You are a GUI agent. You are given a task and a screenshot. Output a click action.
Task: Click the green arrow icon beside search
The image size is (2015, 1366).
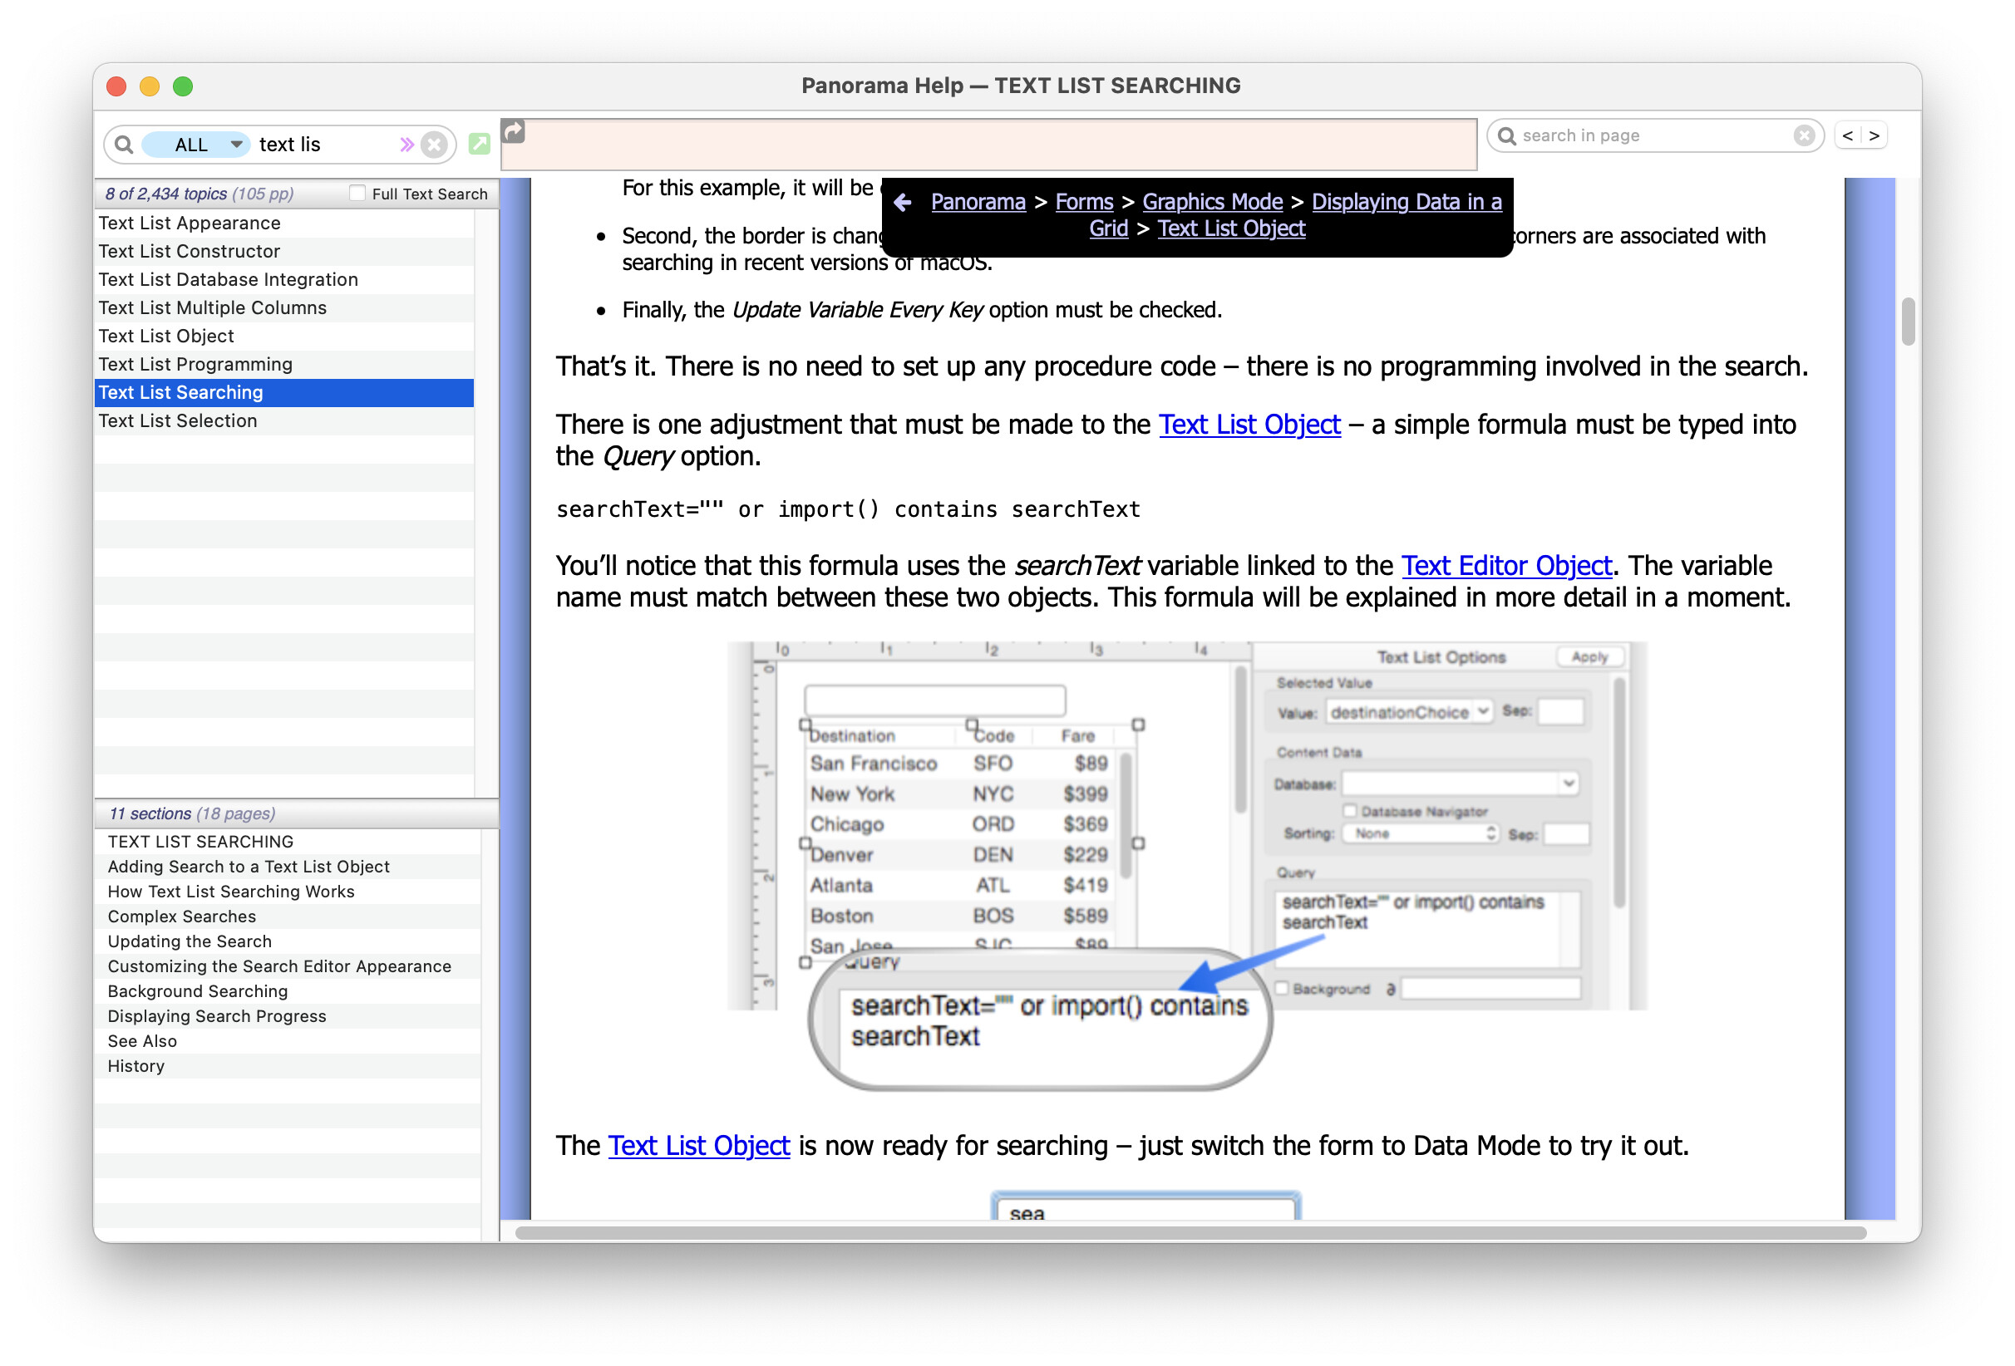(x=480, y=144)
